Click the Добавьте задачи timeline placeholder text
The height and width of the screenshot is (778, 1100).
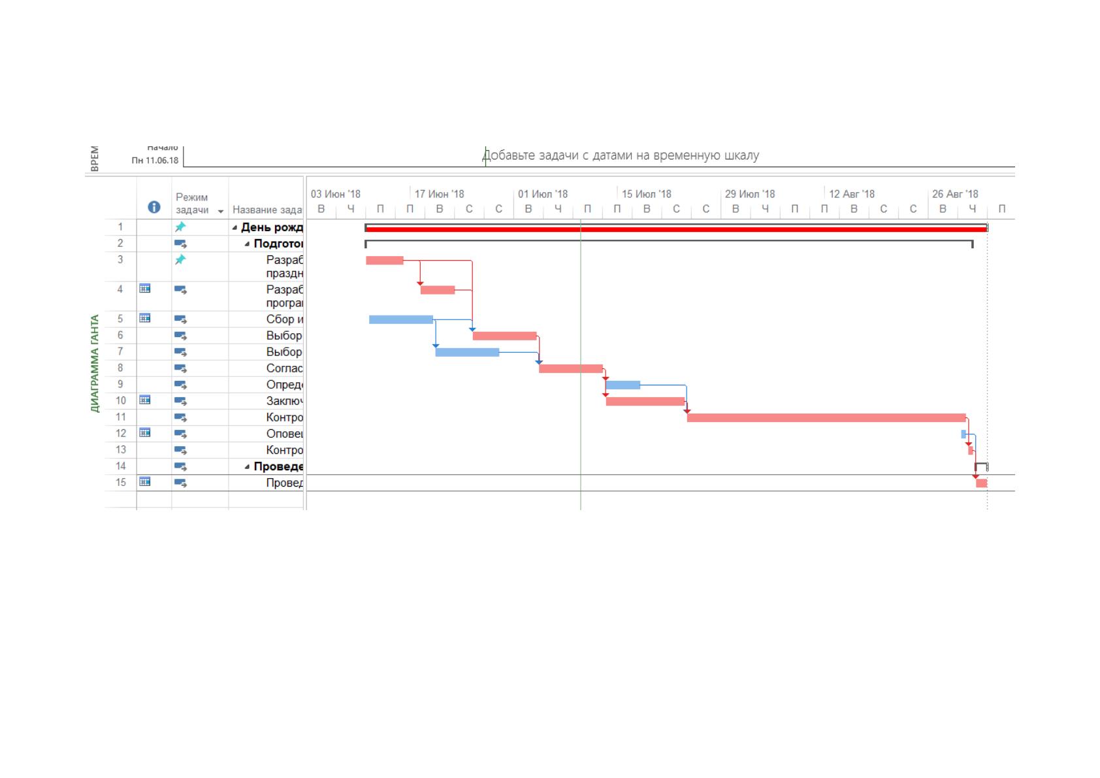coord(621,155)
